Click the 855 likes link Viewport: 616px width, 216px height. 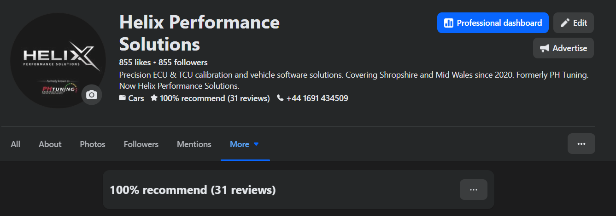coord(135,62)
